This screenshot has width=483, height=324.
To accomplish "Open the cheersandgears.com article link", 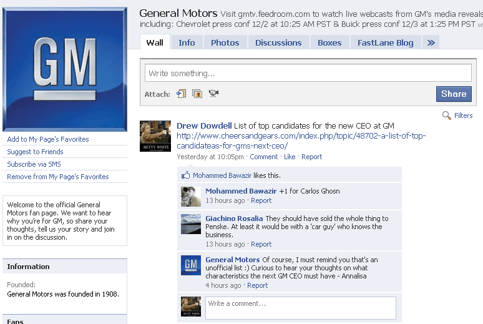I will tap(301, 140).
